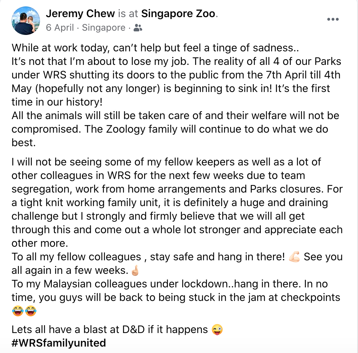Screen dimensions: 358x353
Task: Click the crossed fingers emoji
Action: point(135,271)
